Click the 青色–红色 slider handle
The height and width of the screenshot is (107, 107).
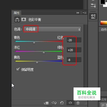(x=34, y=43)
